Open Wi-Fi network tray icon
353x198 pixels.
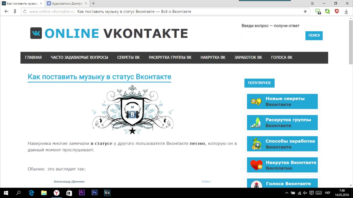[x=299, y=193]
